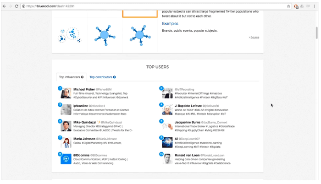Open the Michael Fisher profile name
Image resolution: width=321 pixels, height=184 pixels.
point(84,89)
